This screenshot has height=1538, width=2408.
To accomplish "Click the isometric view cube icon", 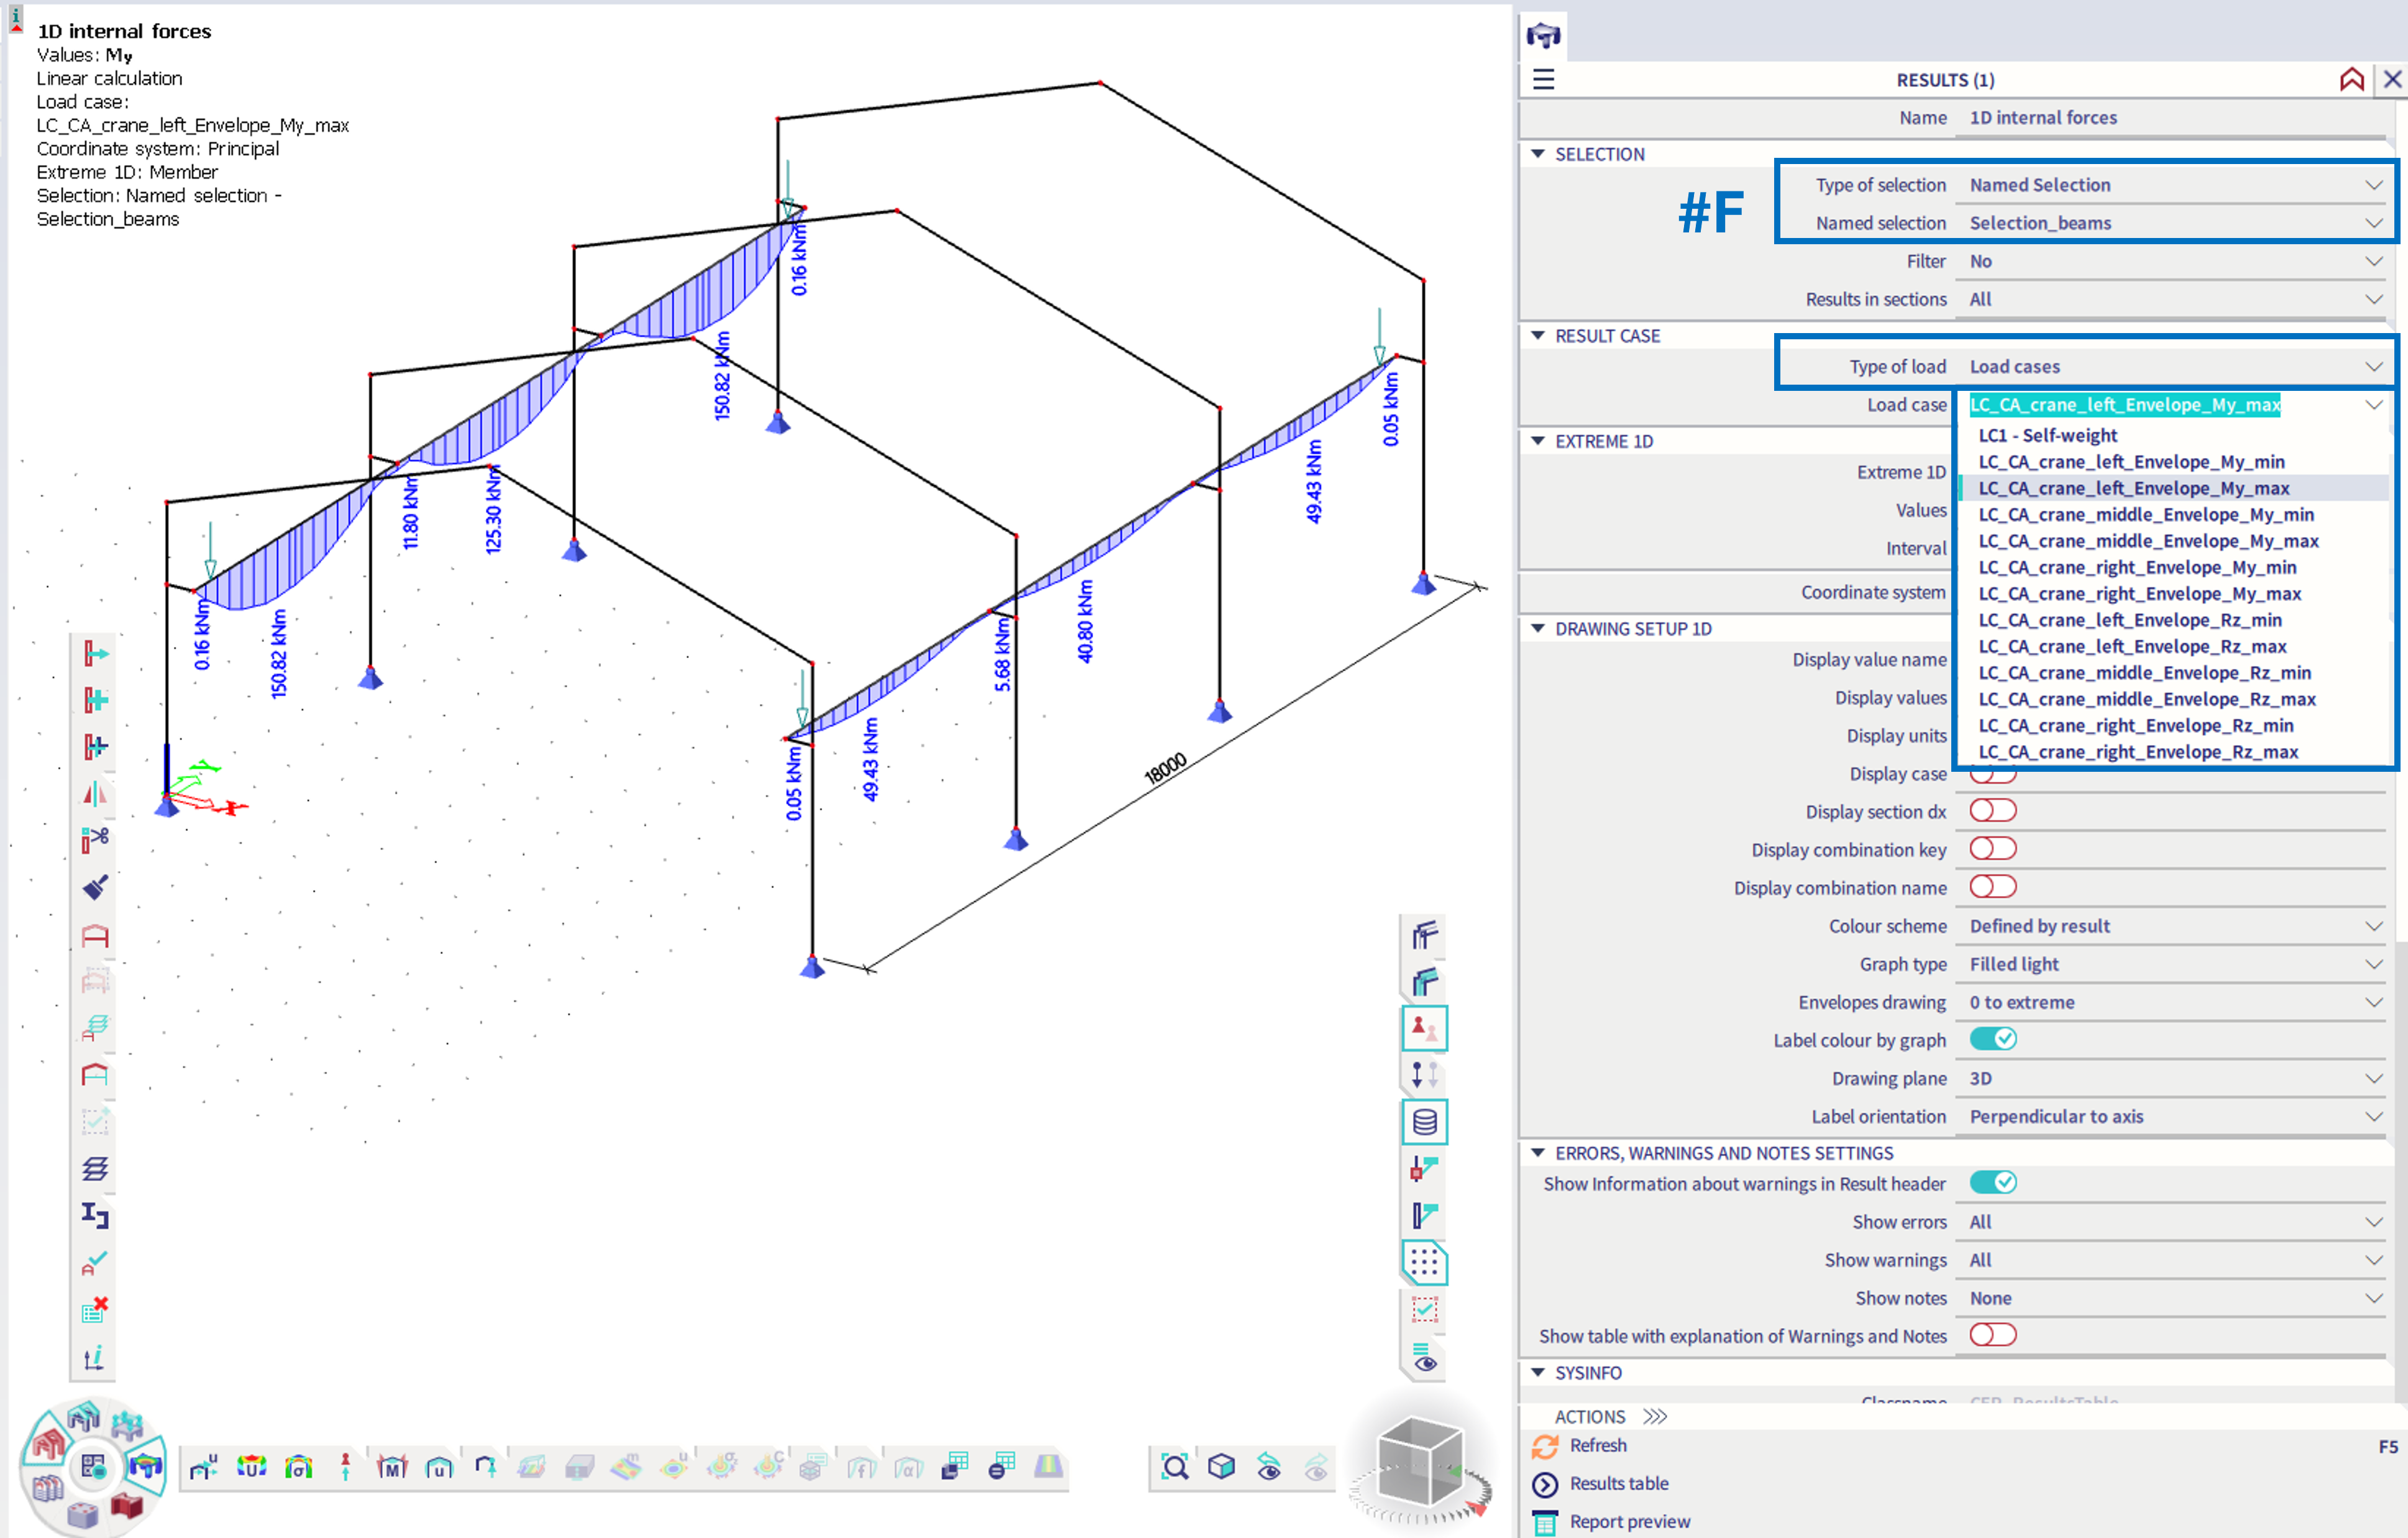I will coord(1221,1467).
